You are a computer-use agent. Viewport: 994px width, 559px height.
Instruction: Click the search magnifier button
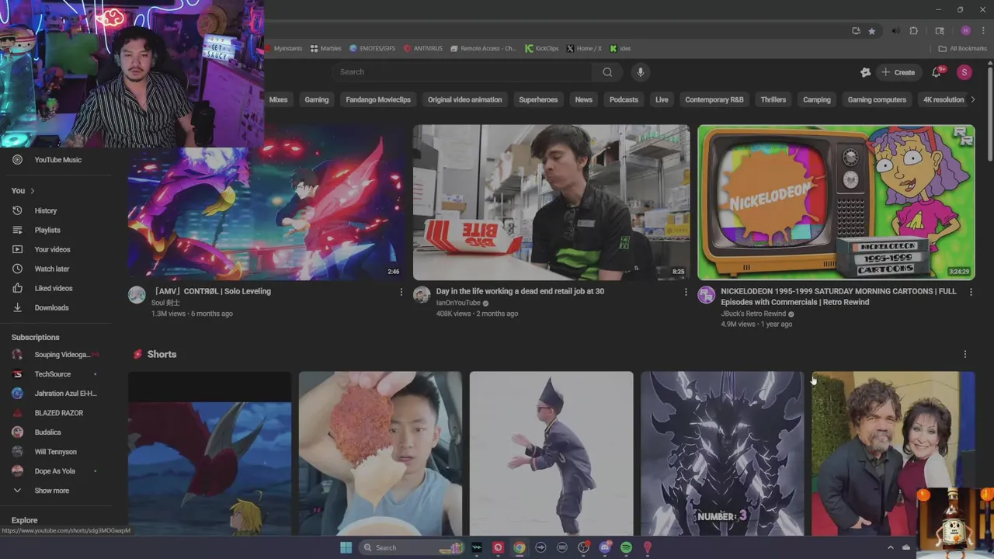pyautogui.click(x=607, y=72)
